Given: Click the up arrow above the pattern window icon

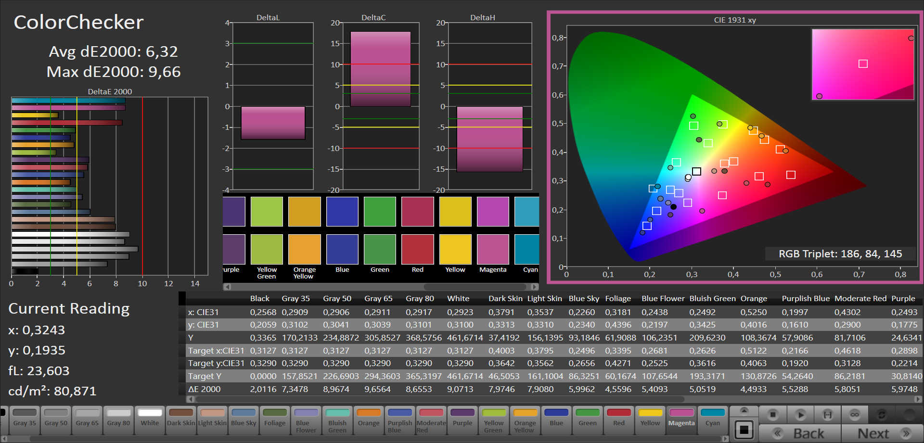Looking at the screenshot, I should click(744, 410).
